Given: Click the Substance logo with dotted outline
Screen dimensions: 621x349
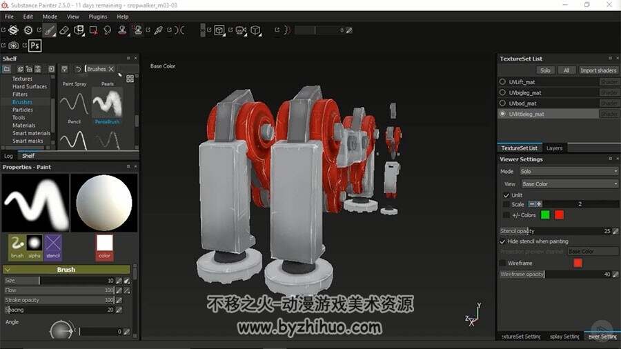Looking at the screenshot, I should point(14,30).
